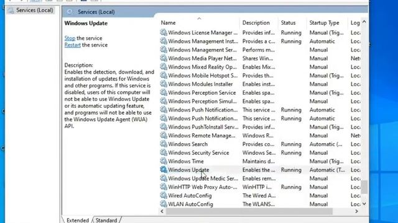The image size is (398, 223).
Task: Select Windows Mobile Hotspot Service name
Action: point(203,76)
